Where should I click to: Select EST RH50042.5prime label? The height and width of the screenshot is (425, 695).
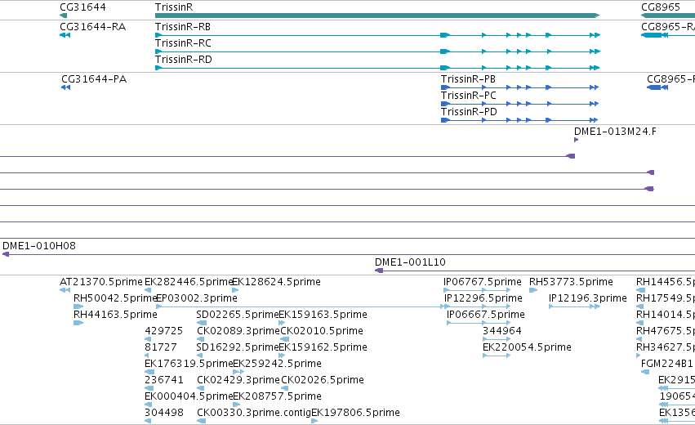[116, 298]
